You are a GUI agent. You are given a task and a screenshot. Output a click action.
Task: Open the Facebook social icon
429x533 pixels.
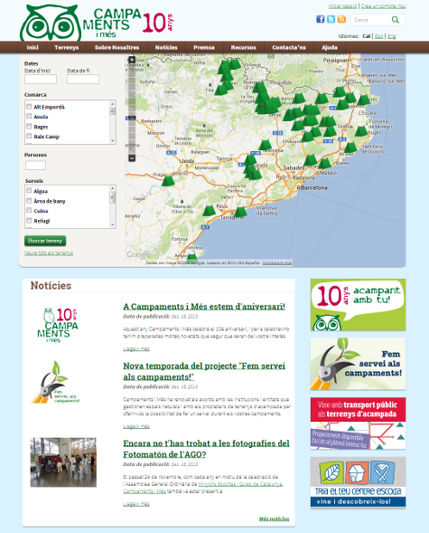coord(320,19)
